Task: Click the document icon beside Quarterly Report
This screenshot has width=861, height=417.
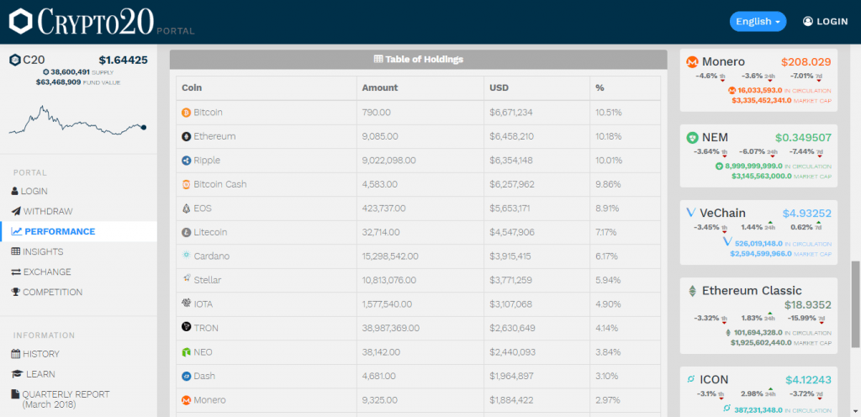Action: click(x=15, y=394)
